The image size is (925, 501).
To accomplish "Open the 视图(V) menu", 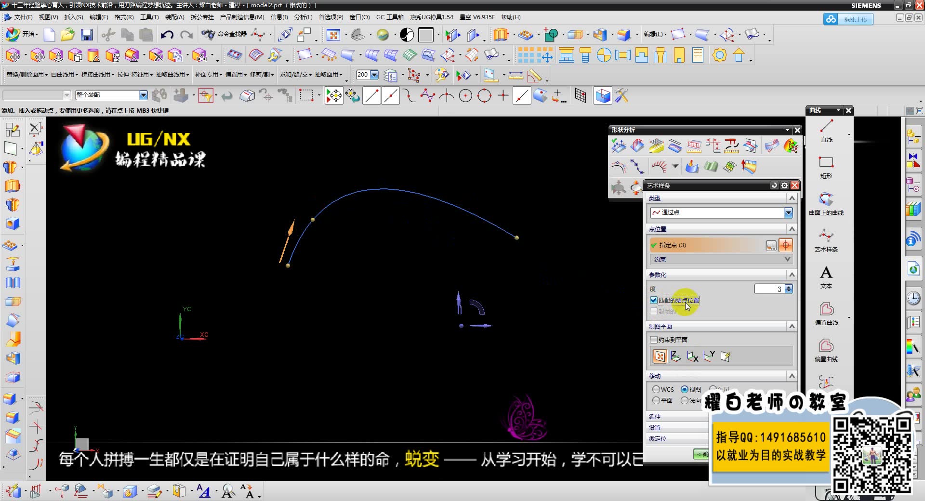I will pos(48,17).
